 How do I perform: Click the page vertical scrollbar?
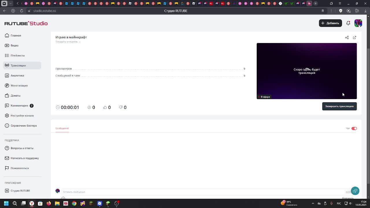click(368, 116)
